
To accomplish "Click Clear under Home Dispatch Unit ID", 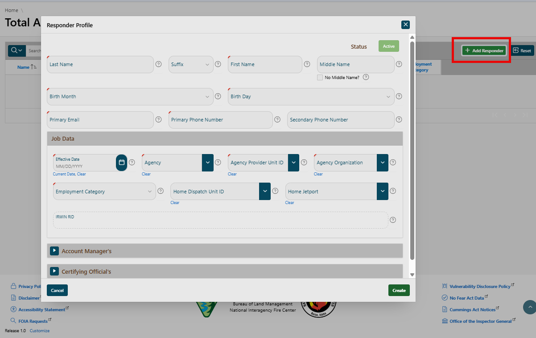I will [175, 203].
